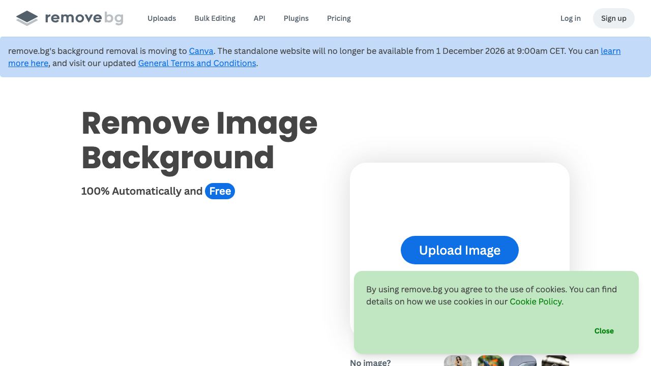Click the 'Remove Image Background' heading
This screenshot has width=651, height=366.
point(199,140)
